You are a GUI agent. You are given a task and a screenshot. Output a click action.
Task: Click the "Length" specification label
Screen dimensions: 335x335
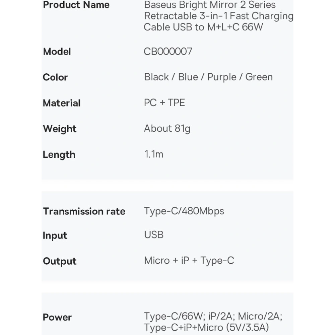pos(59,154)
